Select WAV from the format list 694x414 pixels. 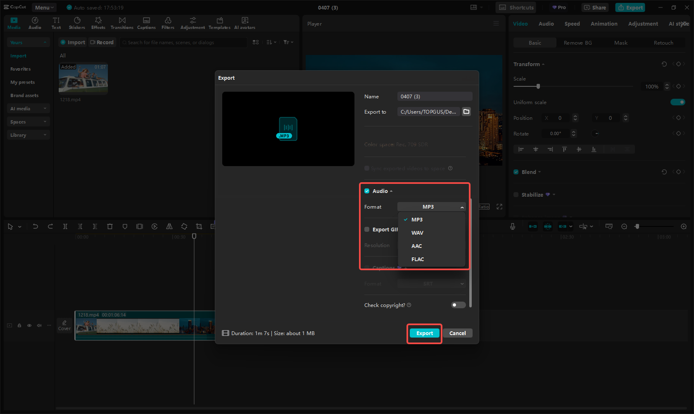click(x=417, y=233)
